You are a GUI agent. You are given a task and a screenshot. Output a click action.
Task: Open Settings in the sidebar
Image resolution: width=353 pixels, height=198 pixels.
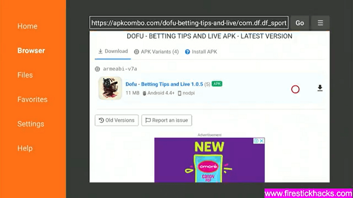[x=31, y=124]
